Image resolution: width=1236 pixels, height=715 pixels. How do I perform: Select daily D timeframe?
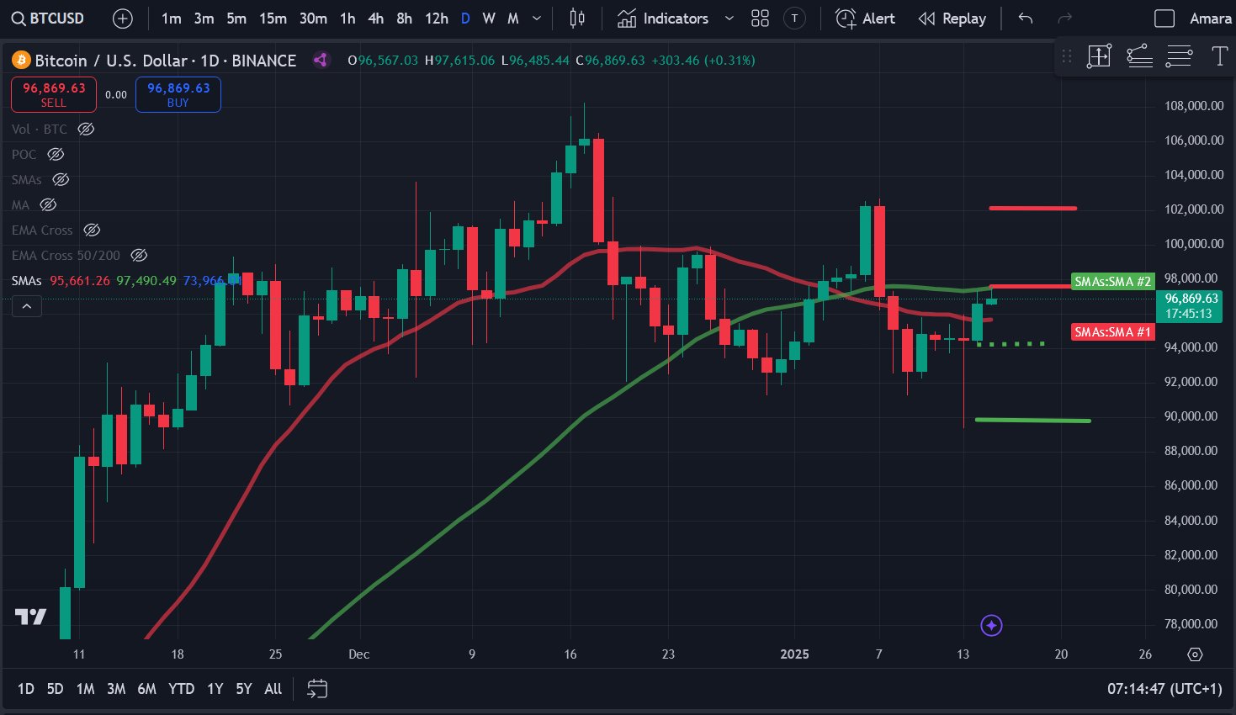pos(465,19)
